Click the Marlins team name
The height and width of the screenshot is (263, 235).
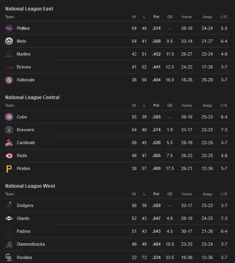(24, 54)
